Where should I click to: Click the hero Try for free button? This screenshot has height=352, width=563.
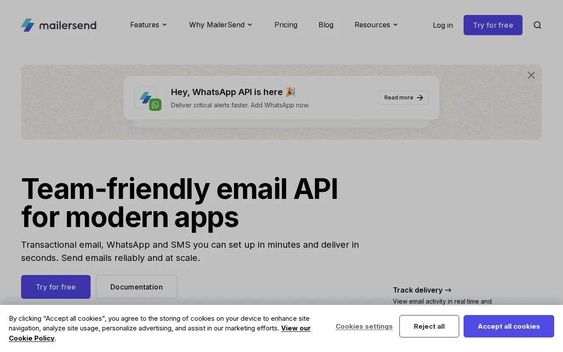pos(56,287)
